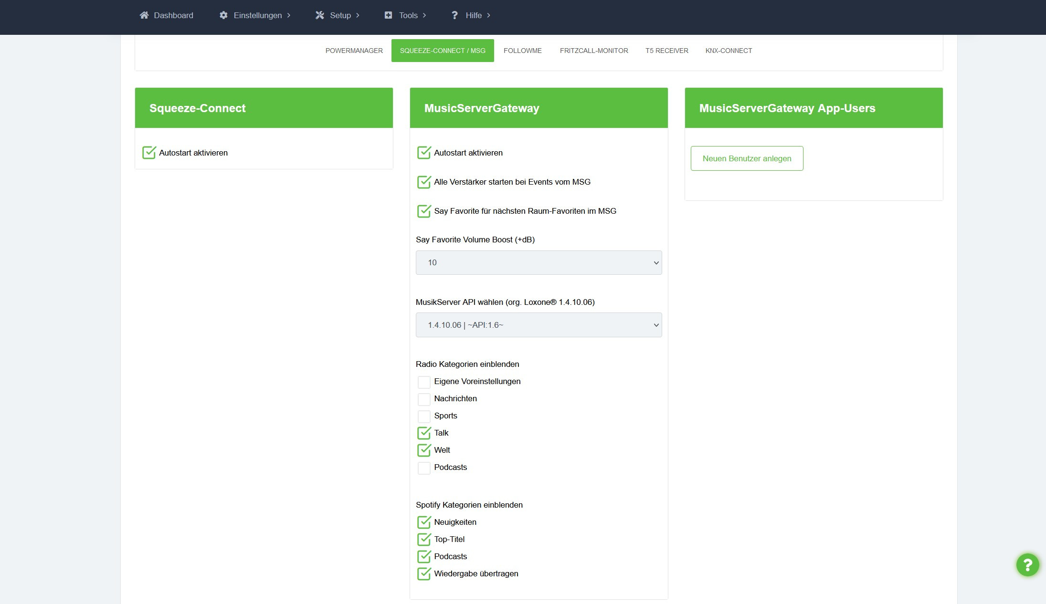Expand the Einstellungen menu chevron
The width and height of the screenshot is (1046, 604).
(289, 15)
